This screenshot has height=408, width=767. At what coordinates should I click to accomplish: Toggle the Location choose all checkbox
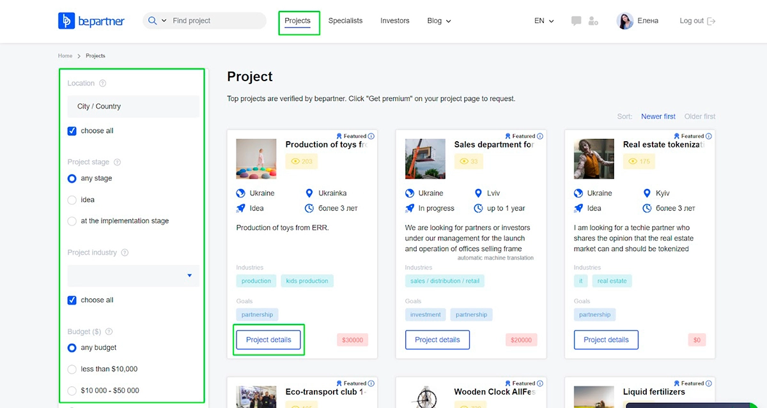click(72, 131)
